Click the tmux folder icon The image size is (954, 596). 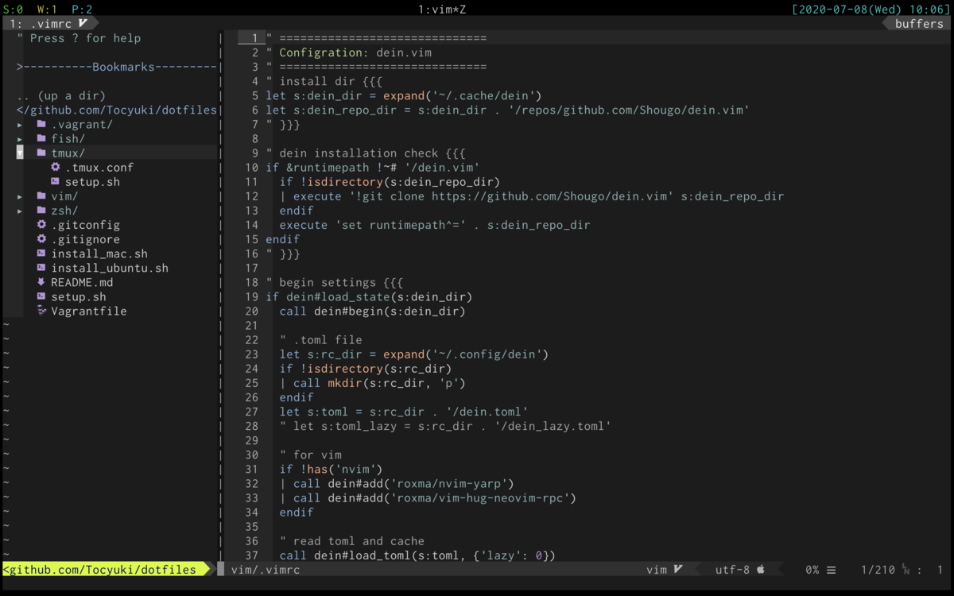tap(41, 153)
